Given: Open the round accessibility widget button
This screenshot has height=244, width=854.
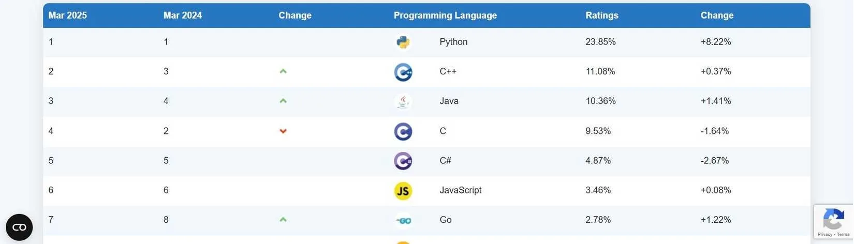Looking at the screenshot, I should click(19, 227).
